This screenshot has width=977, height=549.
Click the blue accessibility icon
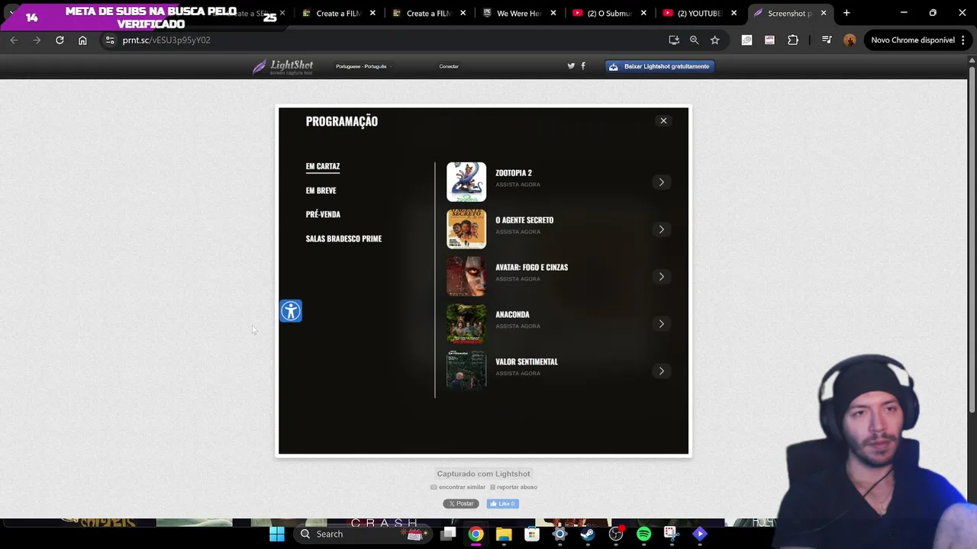291,311
